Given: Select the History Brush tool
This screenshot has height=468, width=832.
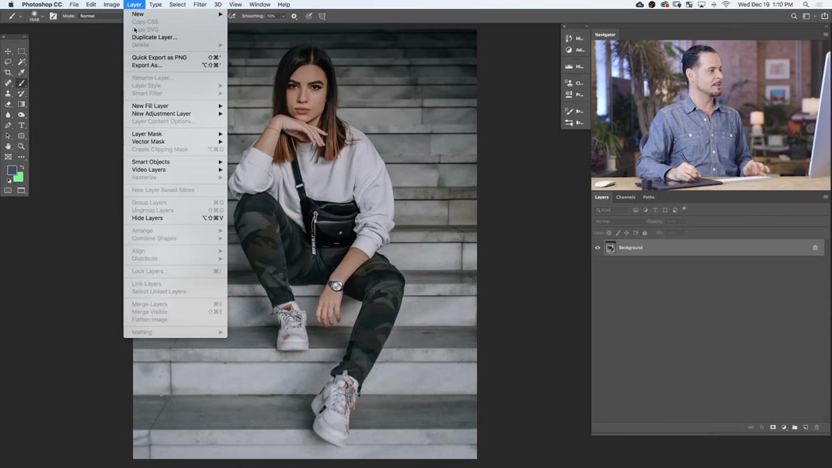Looking at the screenshot, I should tap(21, 93).
